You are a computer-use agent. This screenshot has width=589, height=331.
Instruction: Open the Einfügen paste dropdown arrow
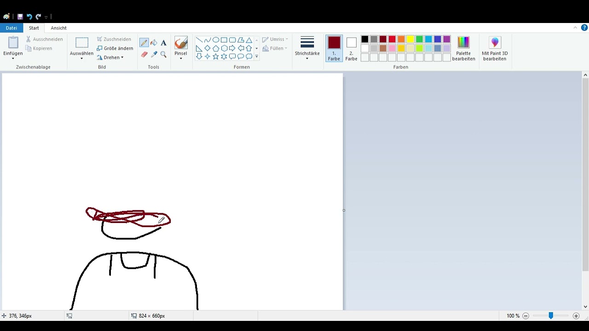click(x=13, y=58)
